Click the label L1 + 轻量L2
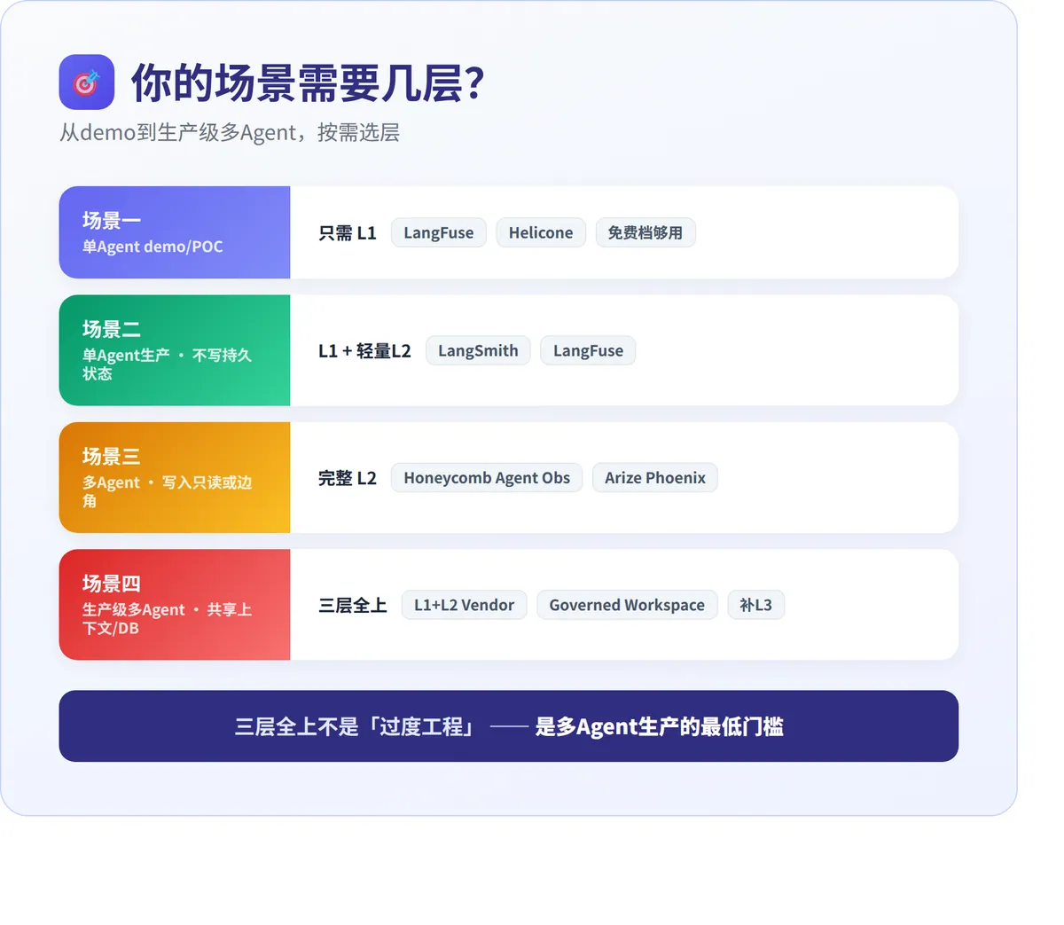This screenshot has height=925, width=1064. (364, 351)
